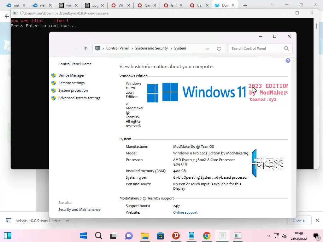The height and width of the screenshot is (242, 323).
Task: Click console title bar app icon
Action: click(x=16, y=13)
